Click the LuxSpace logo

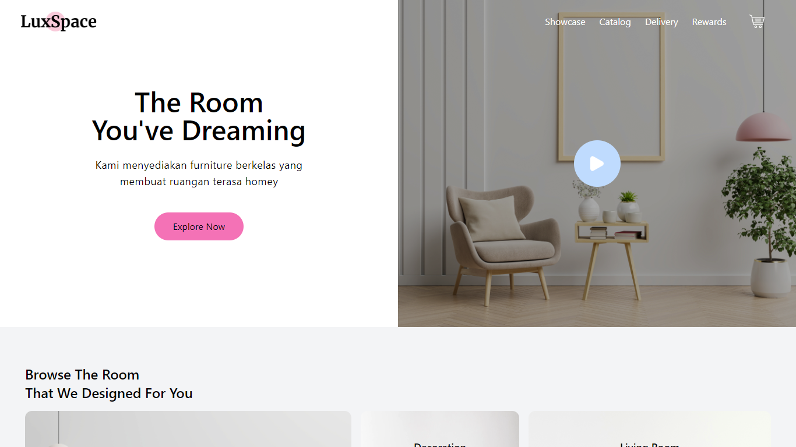58,22
